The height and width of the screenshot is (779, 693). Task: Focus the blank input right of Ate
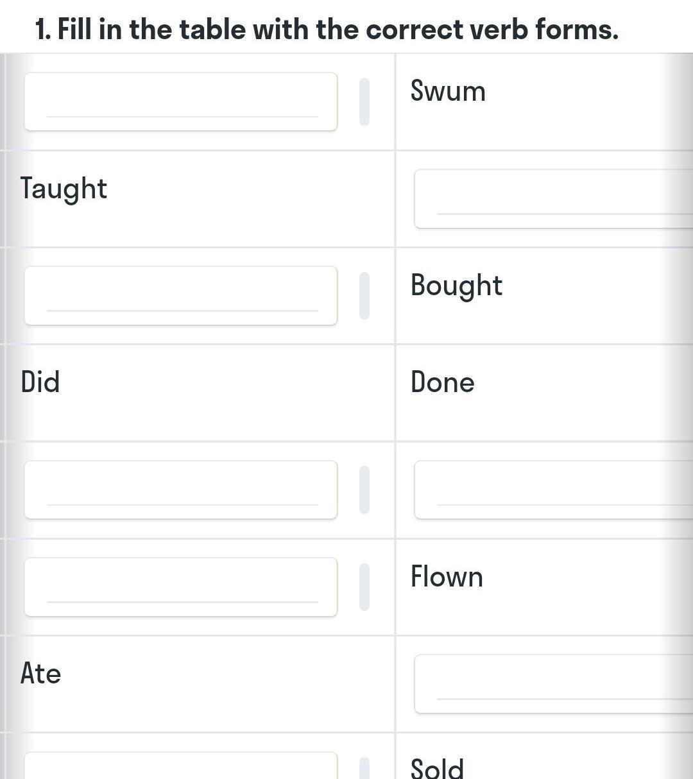(x=553, y=684)
